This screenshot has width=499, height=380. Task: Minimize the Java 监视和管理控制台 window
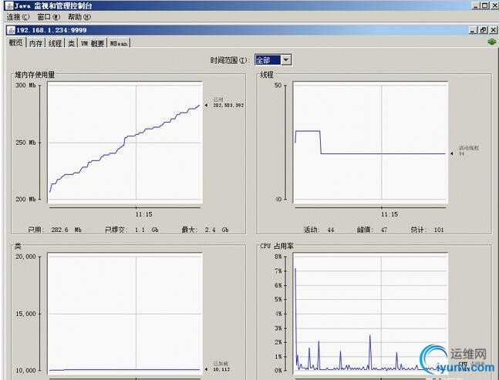[475, 5]
